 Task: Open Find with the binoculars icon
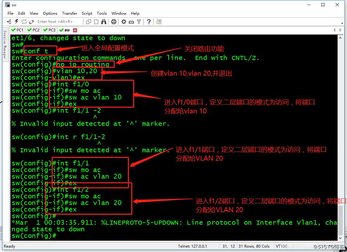103,22
